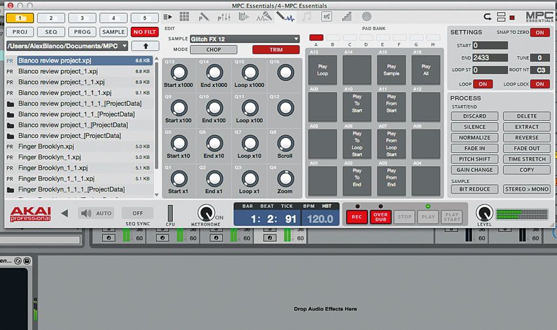
Task: Click the red REC button
Action: point(356,217)
